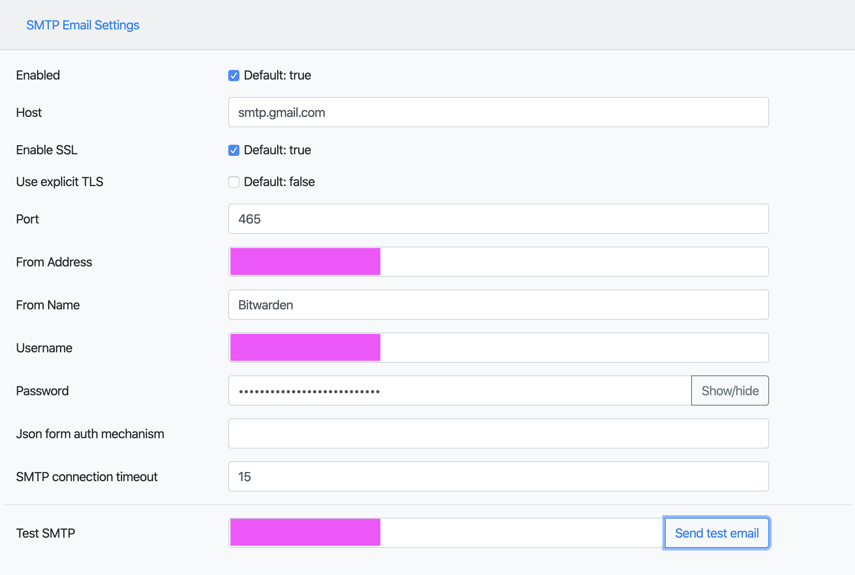This screenshot has height=575, width=855.
Task: Uncheck the Enabled checkbox
Action: [x=234, y=76]
